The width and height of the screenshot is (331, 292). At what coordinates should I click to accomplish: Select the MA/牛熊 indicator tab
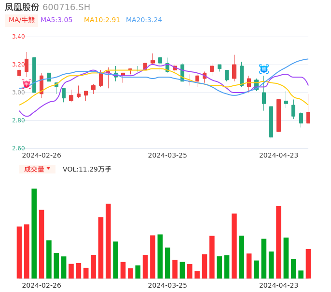(x=22, y=20)
